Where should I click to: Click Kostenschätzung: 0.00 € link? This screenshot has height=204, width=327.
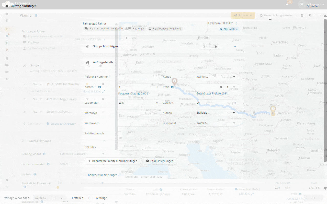coord(133,93)
